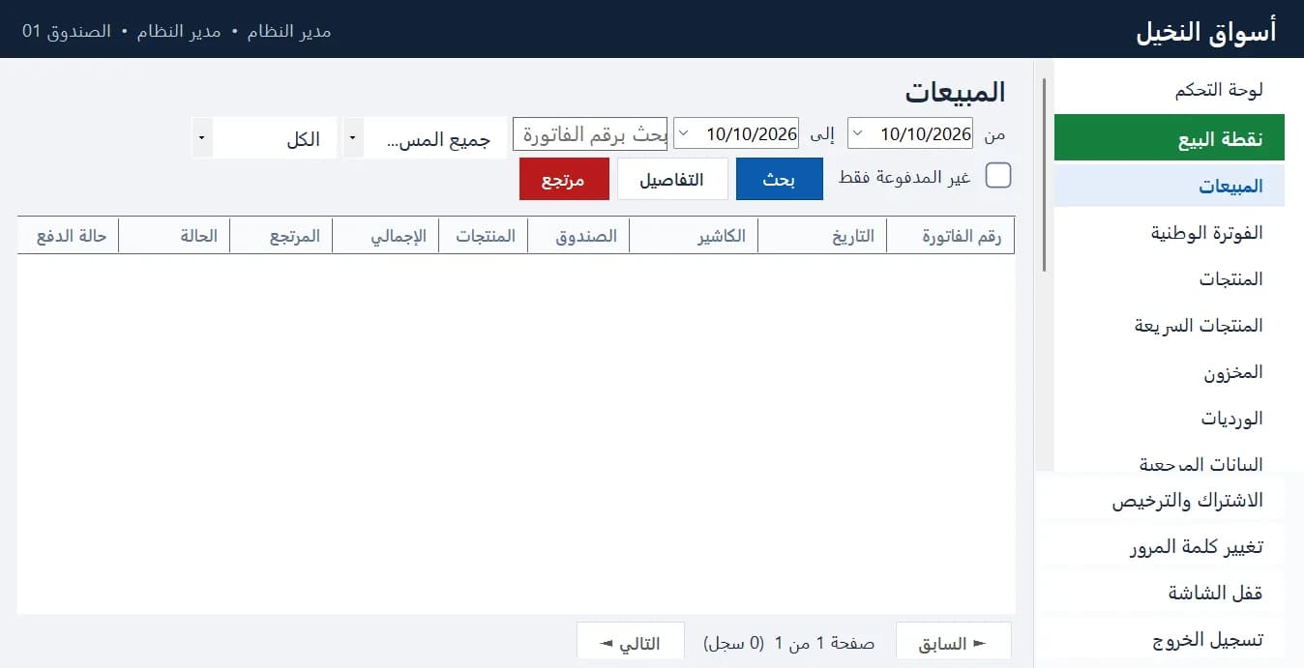The image size is (1304, 668).
Task: Click the table's المنتجات column header
Action: click(484, 236)
